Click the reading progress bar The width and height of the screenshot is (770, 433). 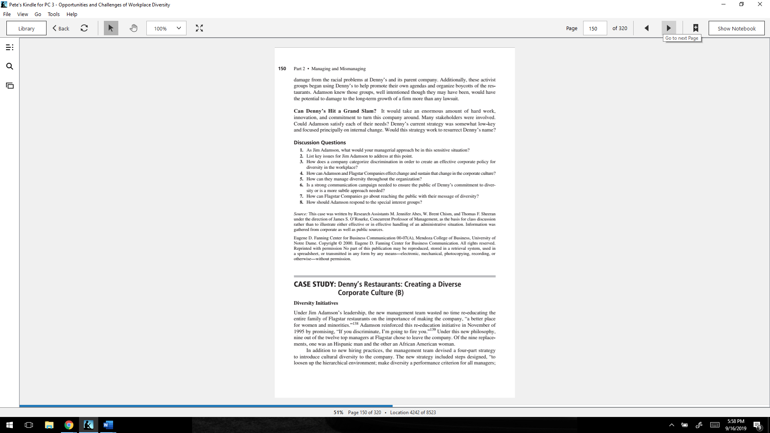pos(395,406)
